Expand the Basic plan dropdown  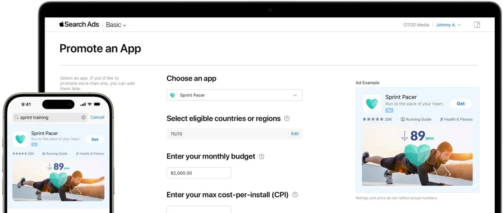[x=116, y=25]
